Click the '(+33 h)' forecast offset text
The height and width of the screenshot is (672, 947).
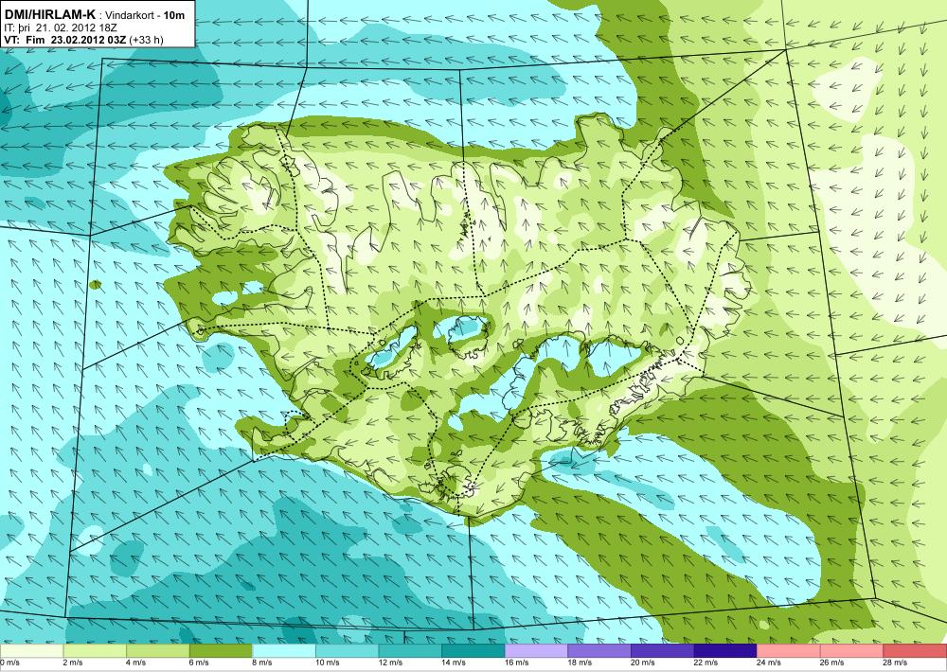point(146,40)
